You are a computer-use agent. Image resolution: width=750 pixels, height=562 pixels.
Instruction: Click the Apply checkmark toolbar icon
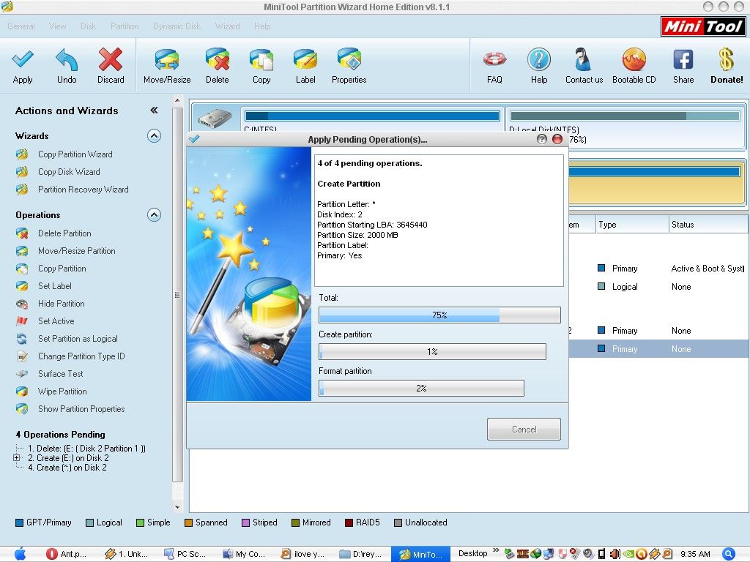tap(23, 60)
